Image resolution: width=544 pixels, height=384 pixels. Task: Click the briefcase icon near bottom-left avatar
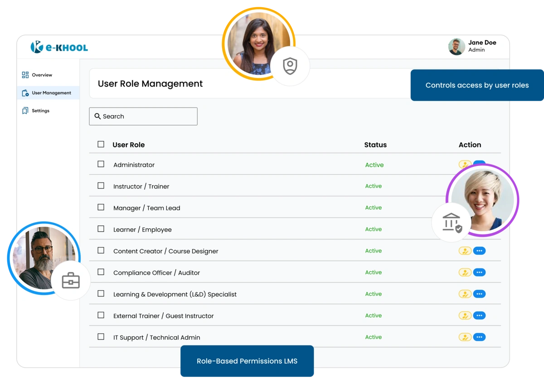click(x=70, y=280)
